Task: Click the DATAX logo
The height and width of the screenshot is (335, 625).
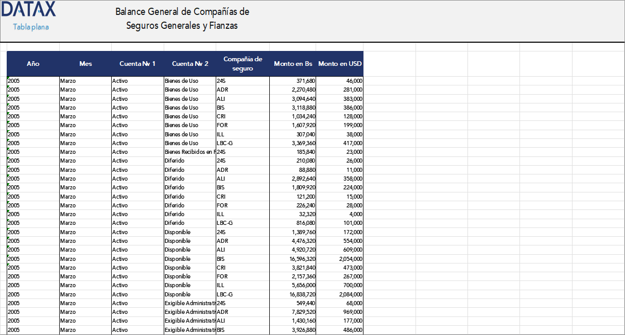Action: coord(28,10)
